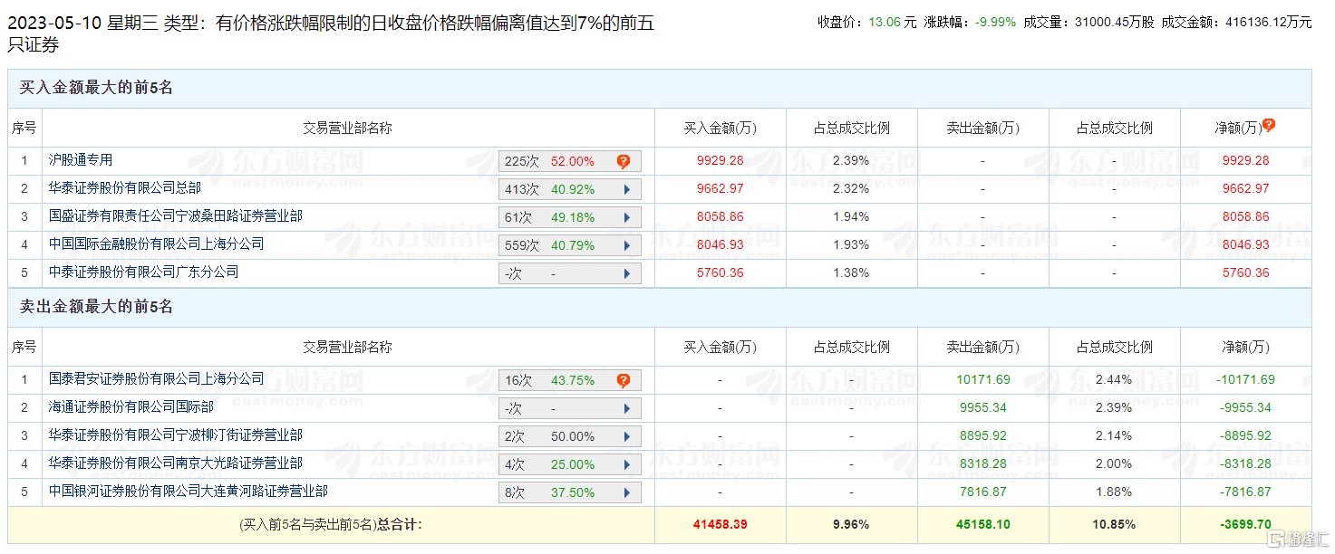Click the help icon in 沪股通专用 row
The height and width of the screenshot is (554, 1335).
point(624,162)
